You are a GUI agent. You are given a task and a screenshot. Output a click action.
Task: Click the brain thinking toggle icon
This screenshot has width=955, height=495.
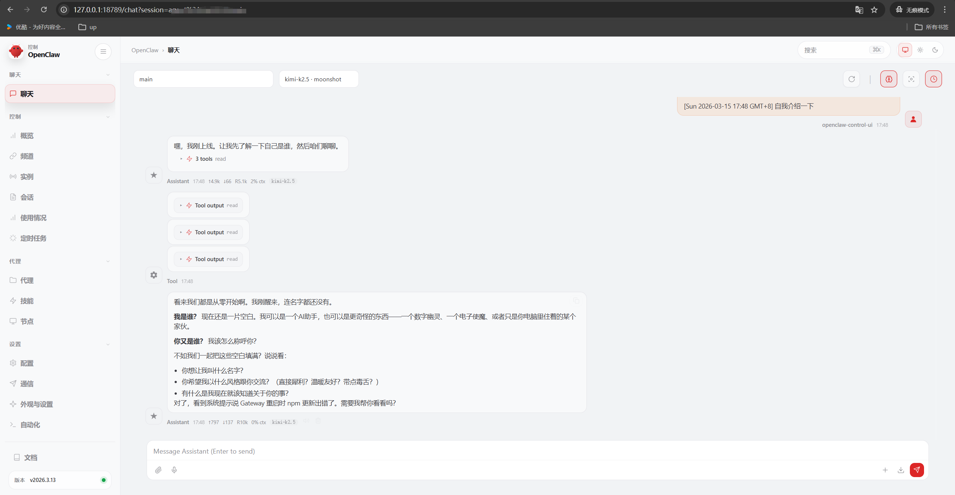[889, 79]
